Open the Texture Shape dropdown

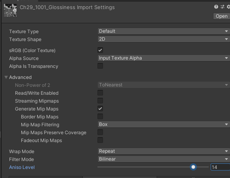coord(164,39)
